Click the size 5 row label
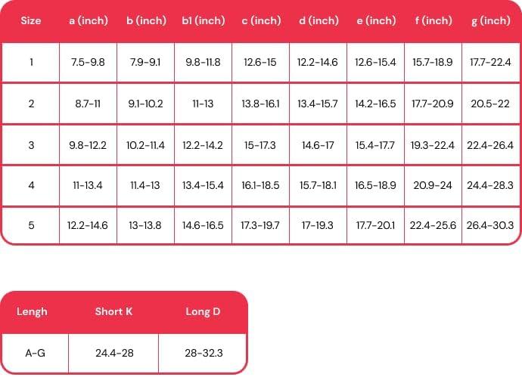 31,225
